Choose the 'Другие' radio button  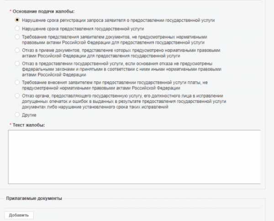[17, 115]
